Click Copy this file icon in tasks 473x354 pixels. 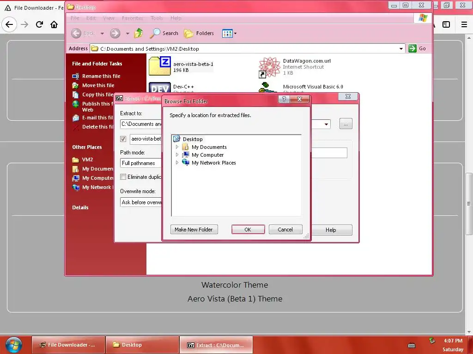coord(75,94)
